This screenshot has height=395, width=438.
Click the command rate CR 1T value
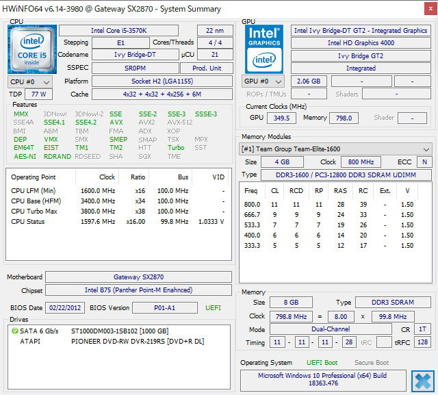coord(422,329)
